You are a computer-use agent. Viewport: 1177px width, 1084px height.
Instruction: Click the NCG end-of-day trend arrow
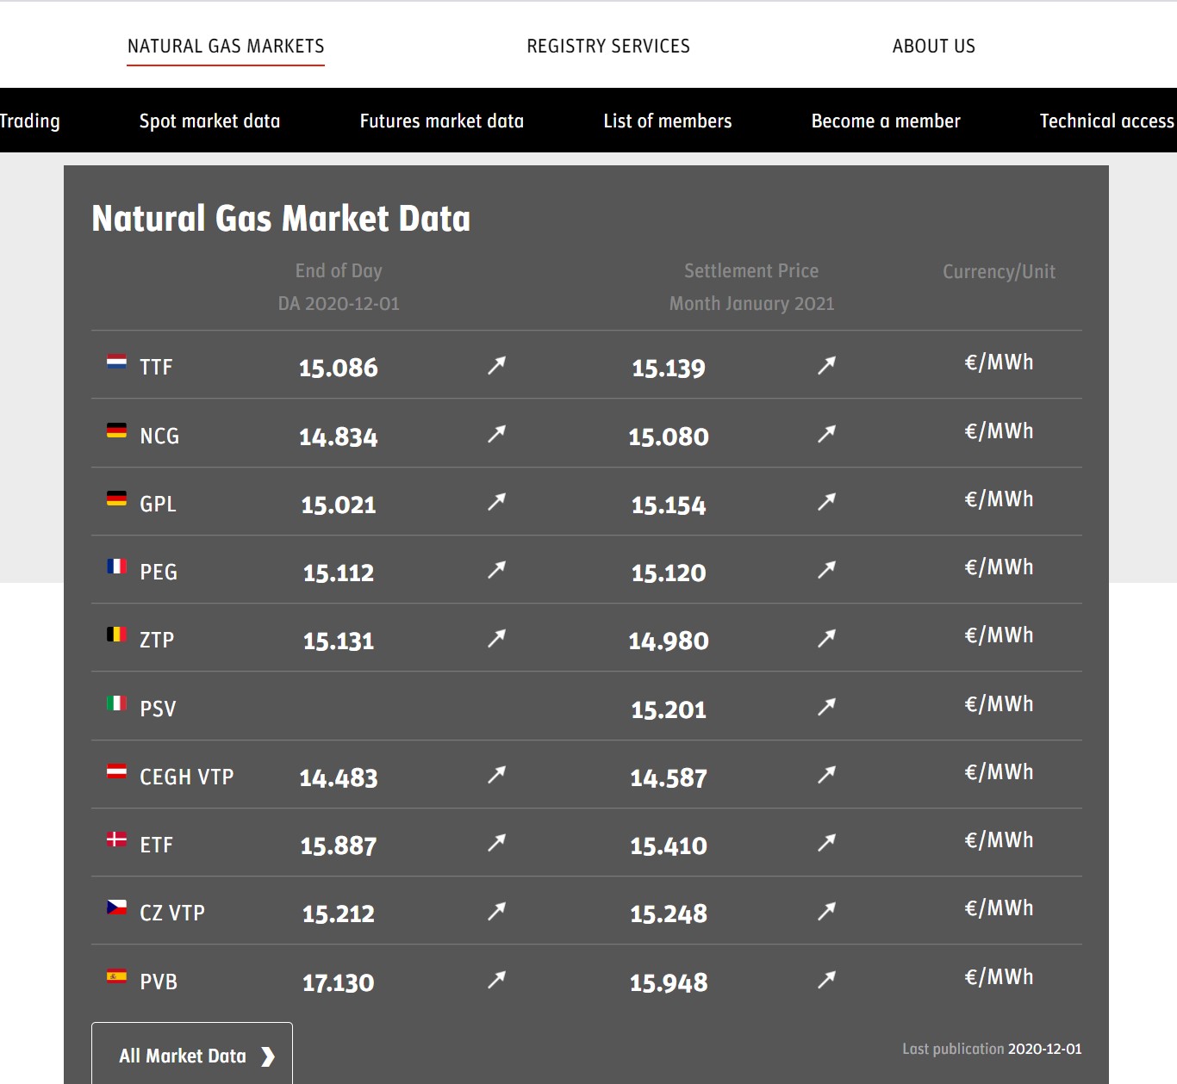(496, 434)
